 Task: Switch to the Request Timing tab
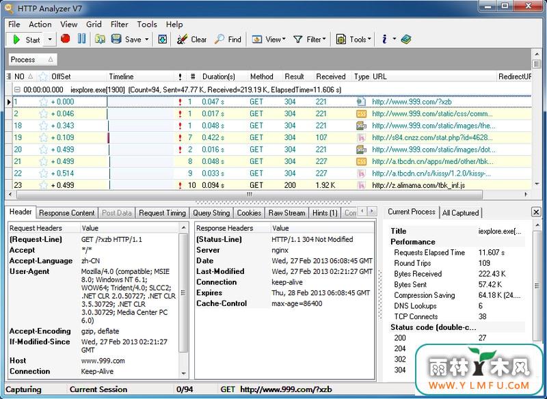162,213
